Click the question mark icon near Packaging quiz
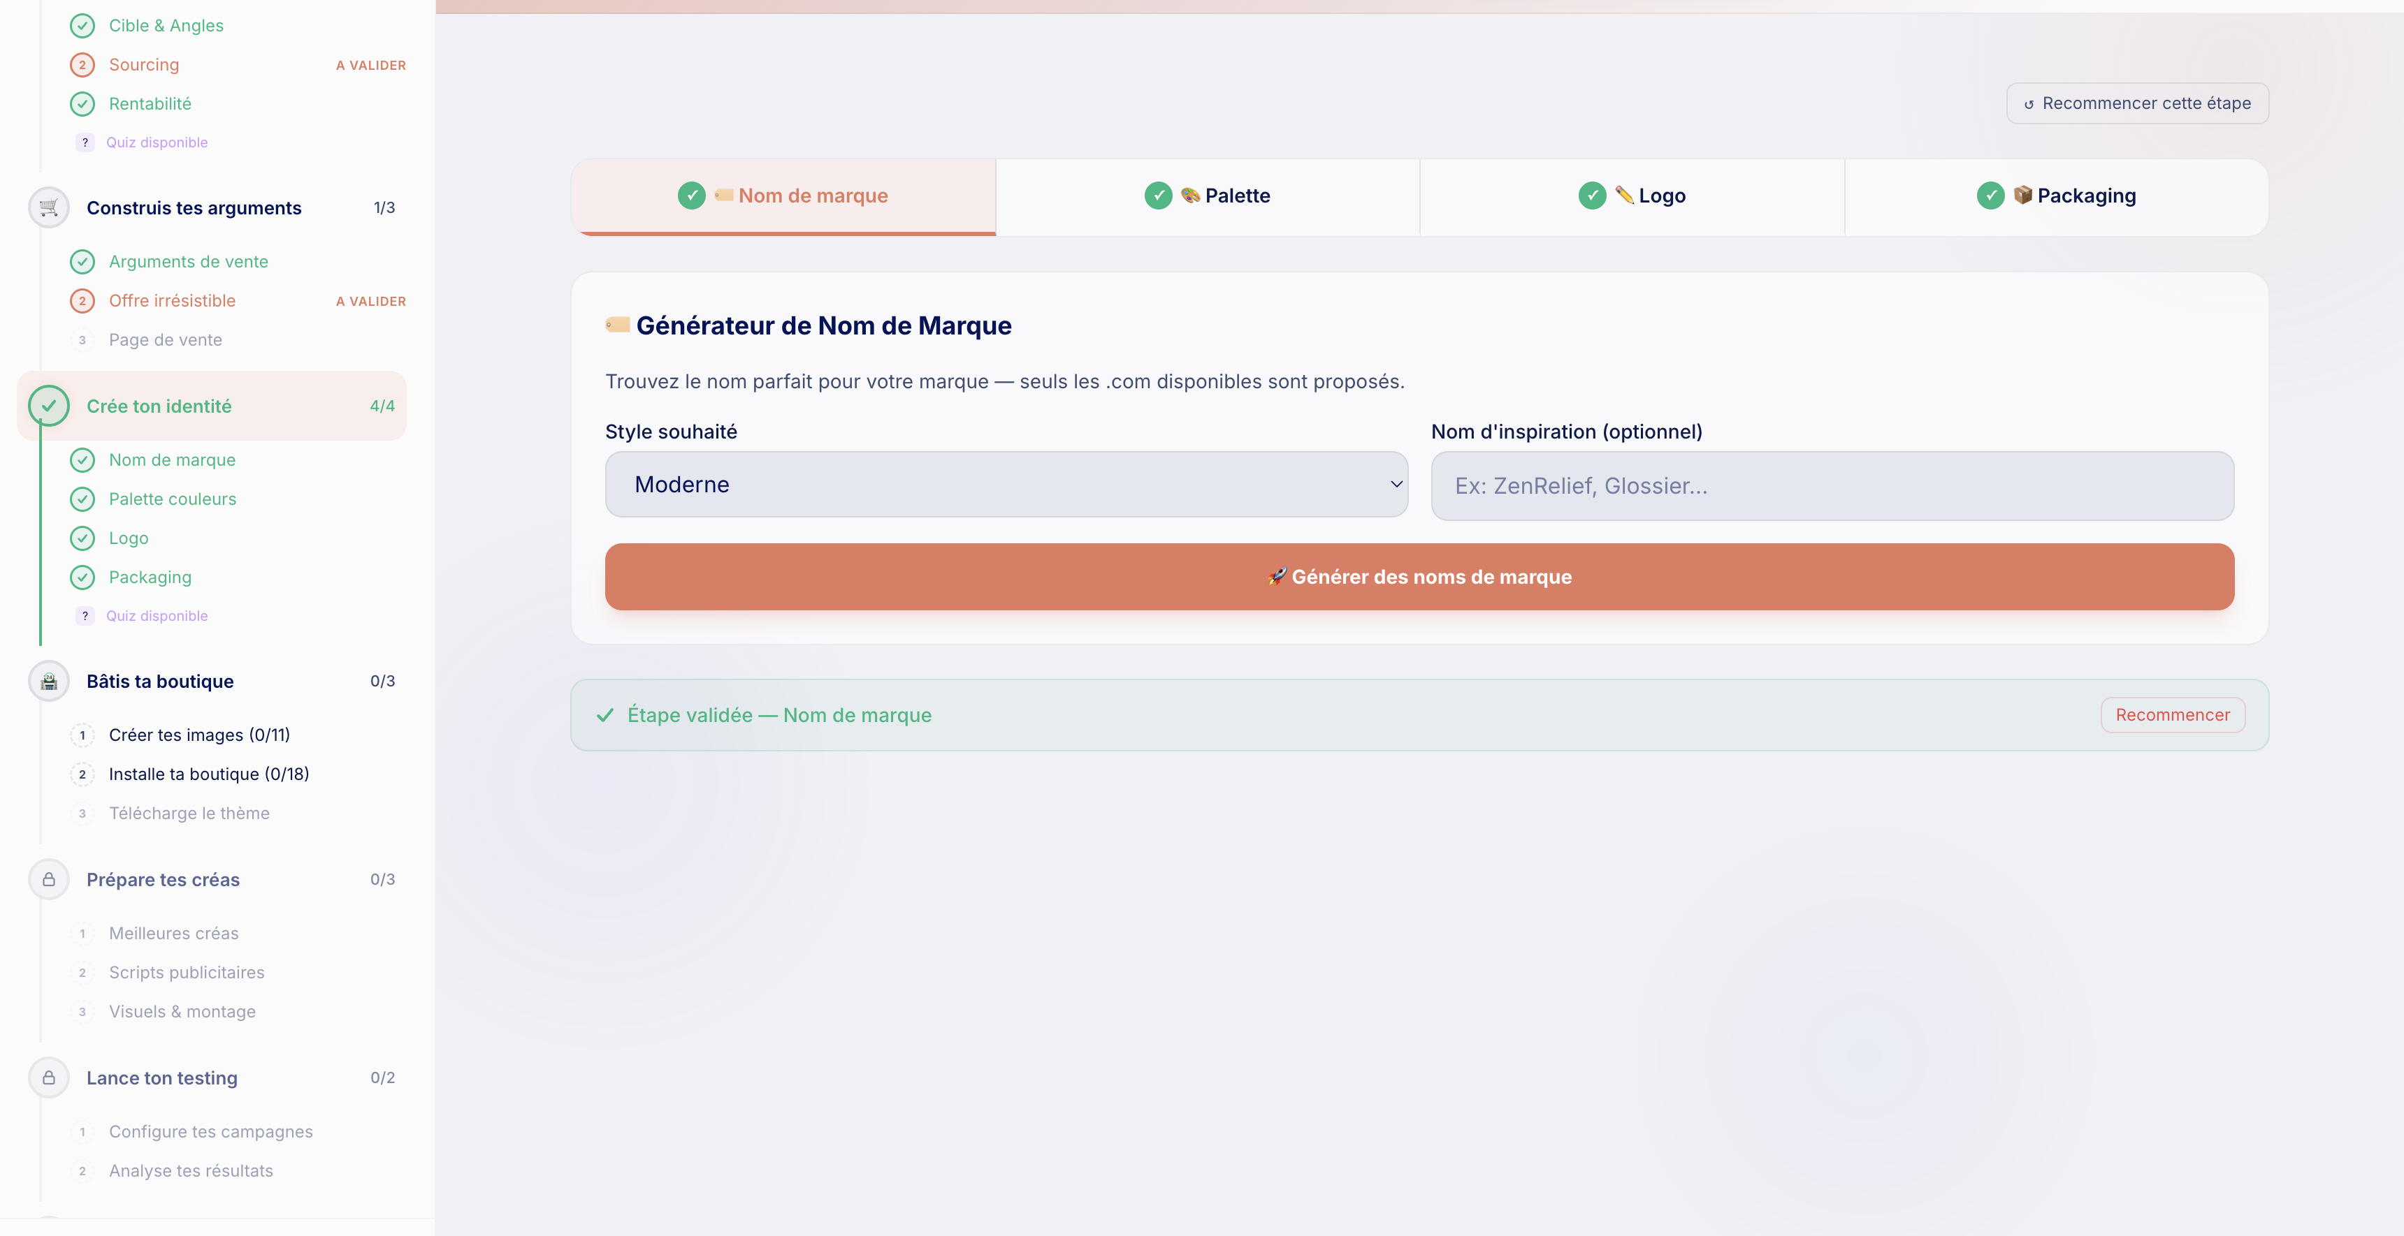Screen dimensions: 2404x1236 [x=85, y=616]
